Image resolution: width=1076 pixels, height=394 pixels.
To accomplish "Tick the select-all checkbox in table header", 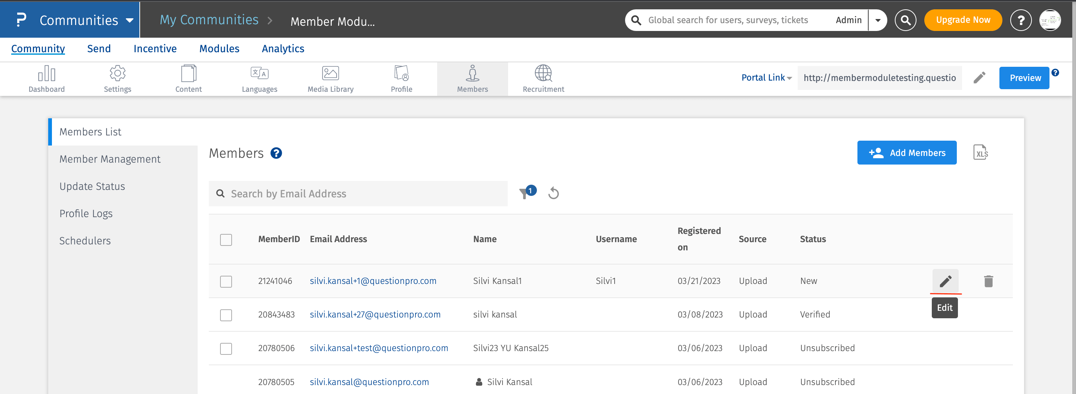I will point(226,240).
